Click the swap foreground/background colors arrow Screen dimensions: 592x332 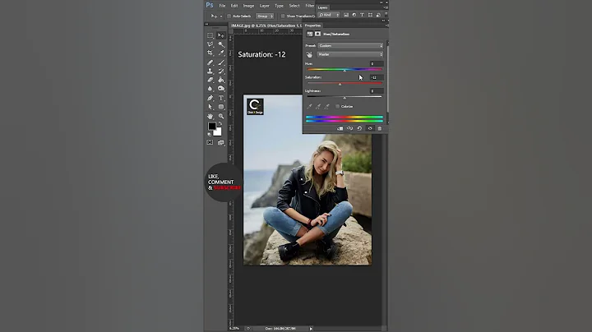(x=220, y=124)
